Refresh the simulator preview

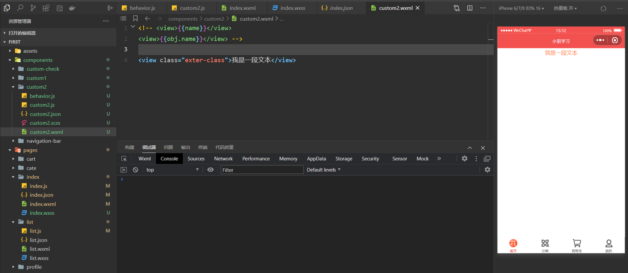603,8
